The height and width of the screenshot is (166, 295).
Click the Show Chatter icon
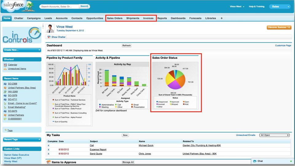pyautogui.click(x=49, y=37)
